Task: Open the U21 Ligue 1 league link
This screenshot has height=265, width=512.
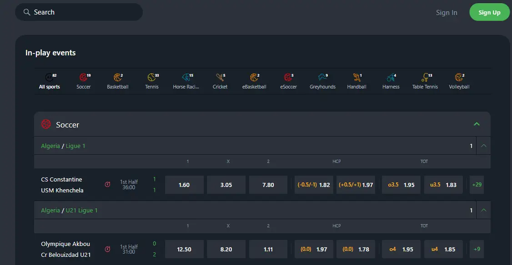Action: [x=82, y=211]
